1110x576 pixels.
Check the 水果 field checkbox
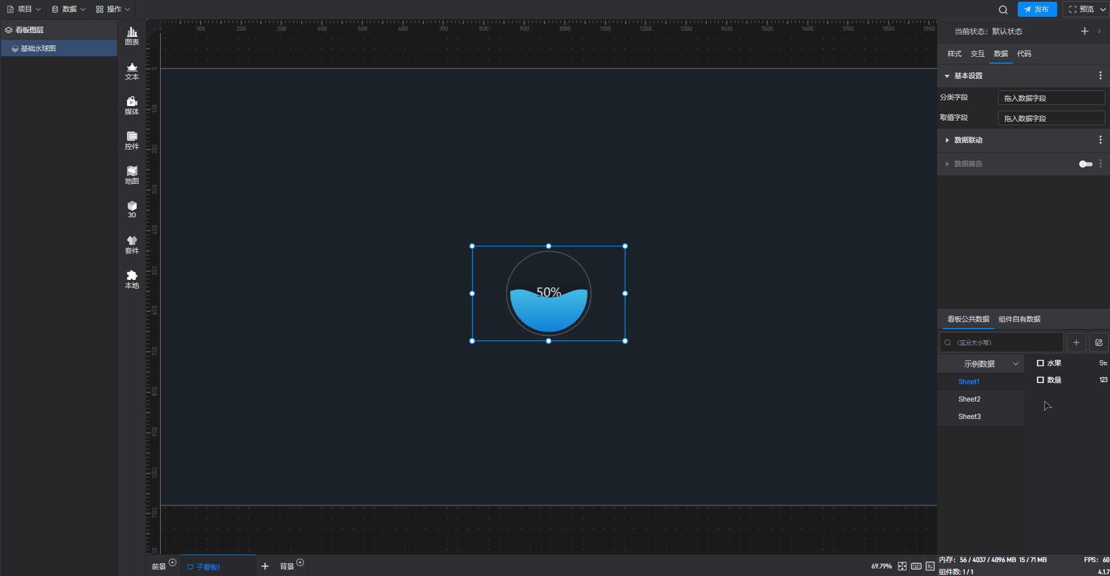click(x=1040, y=363)
